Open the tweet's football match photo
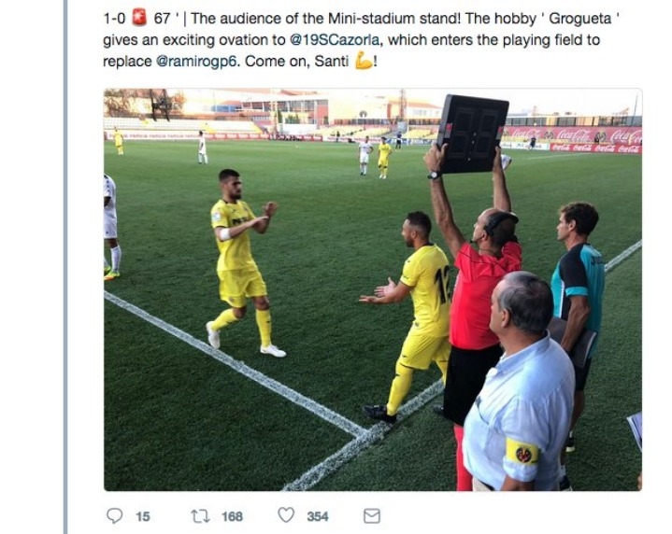The height and width of the screenshot is (534, 672). click(373, 289)
